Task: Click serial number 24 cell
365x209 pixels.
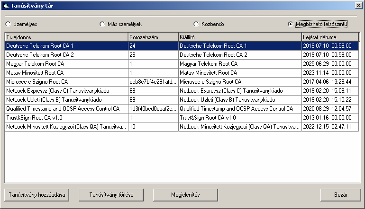Action: [x=153, y=46]
